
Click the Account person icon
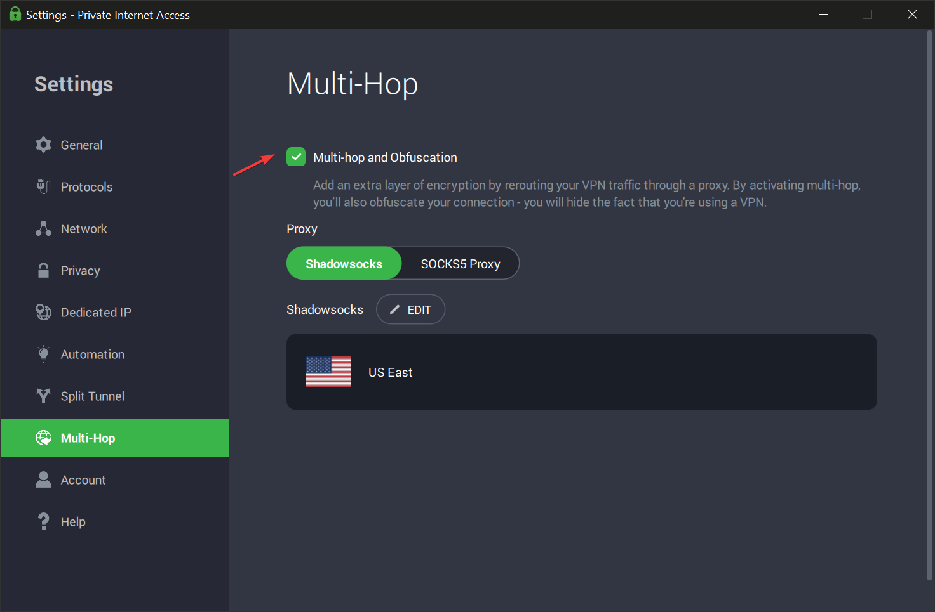click(43, 479)
